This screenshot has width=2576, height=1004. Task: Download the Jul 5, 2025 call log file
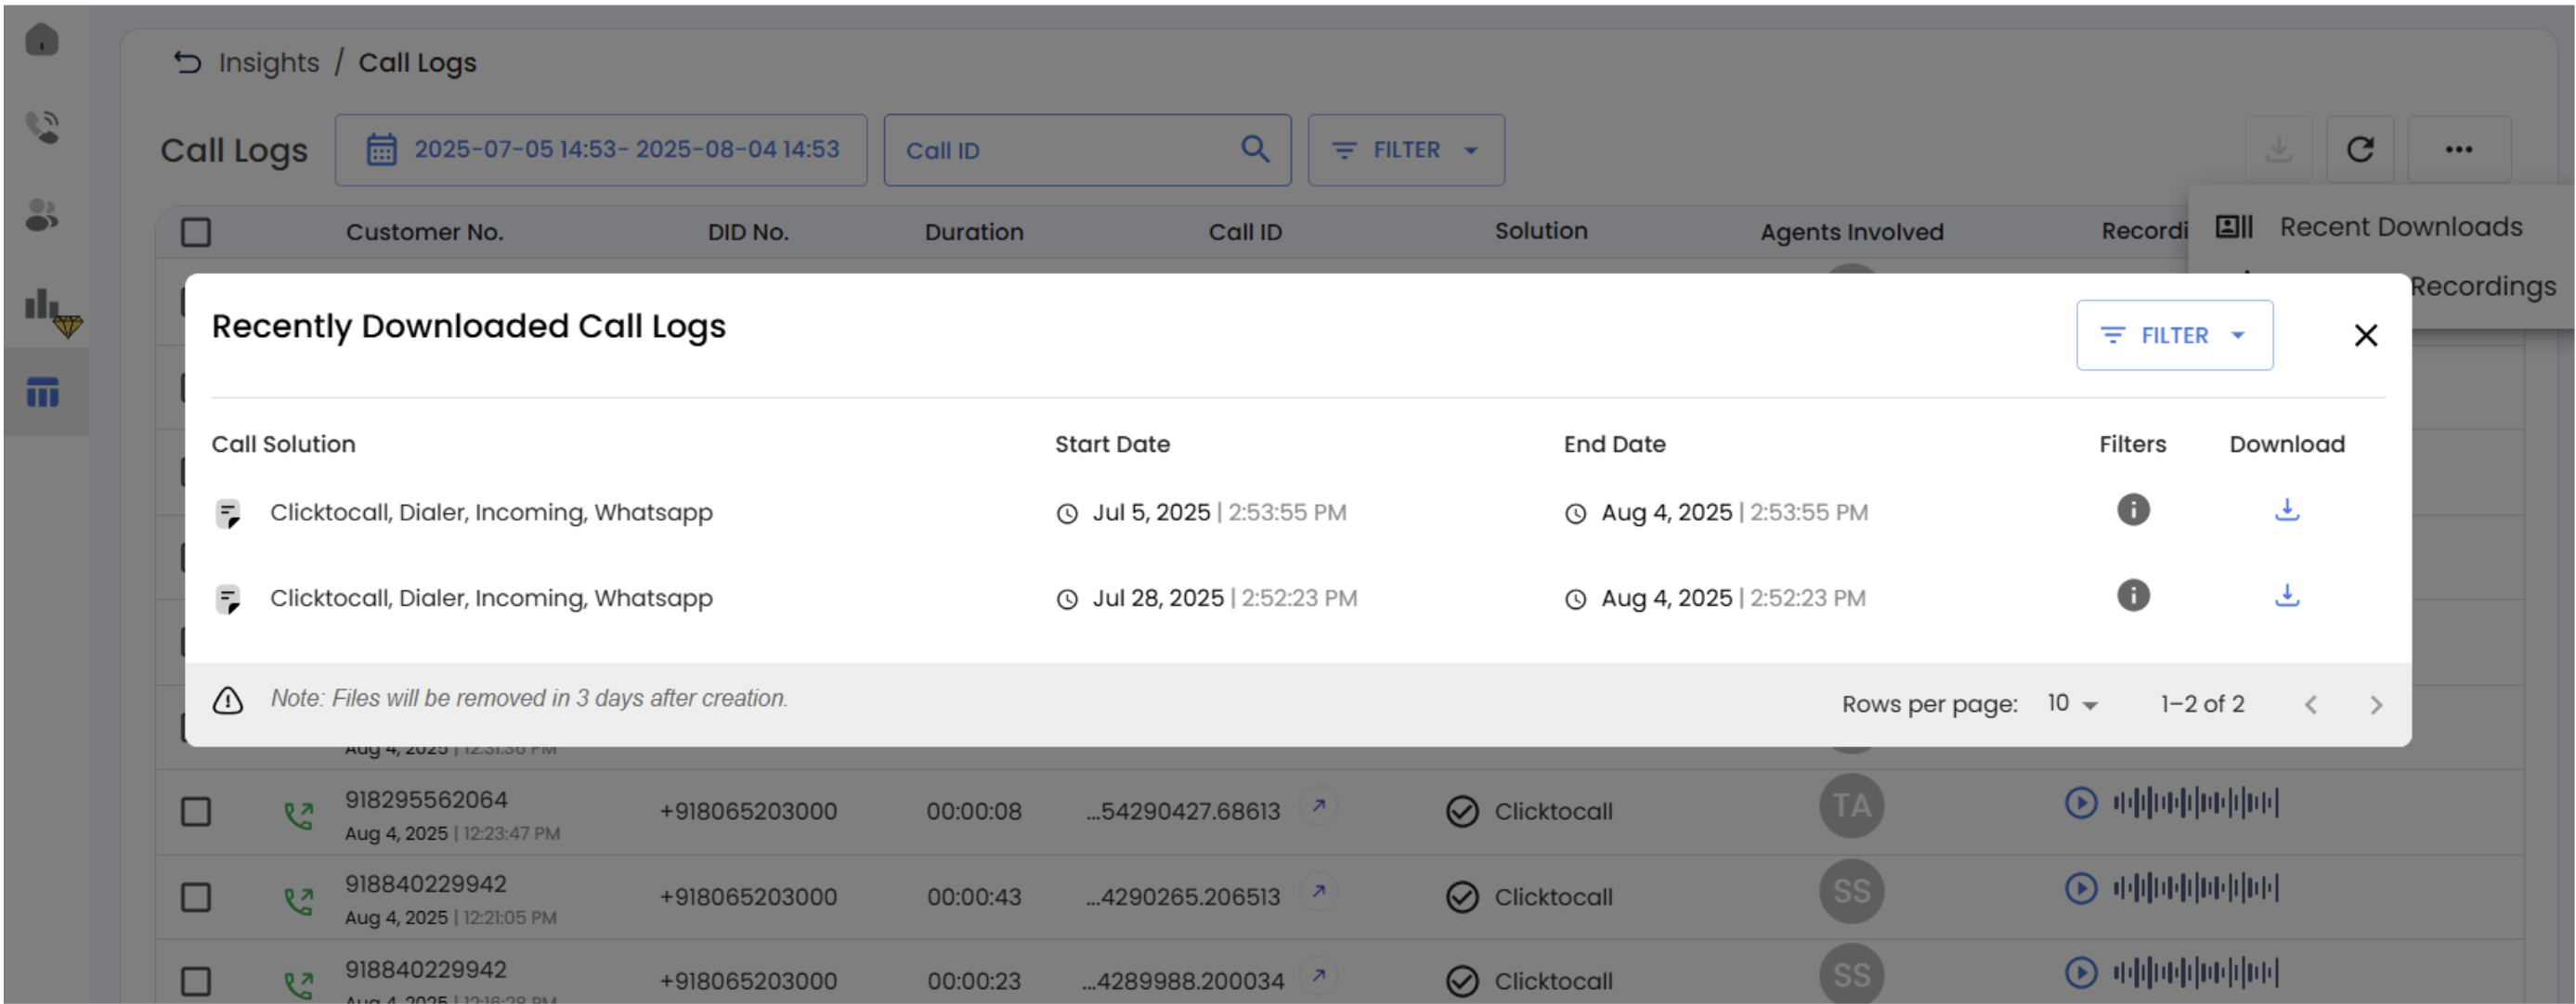(2287, 510)
